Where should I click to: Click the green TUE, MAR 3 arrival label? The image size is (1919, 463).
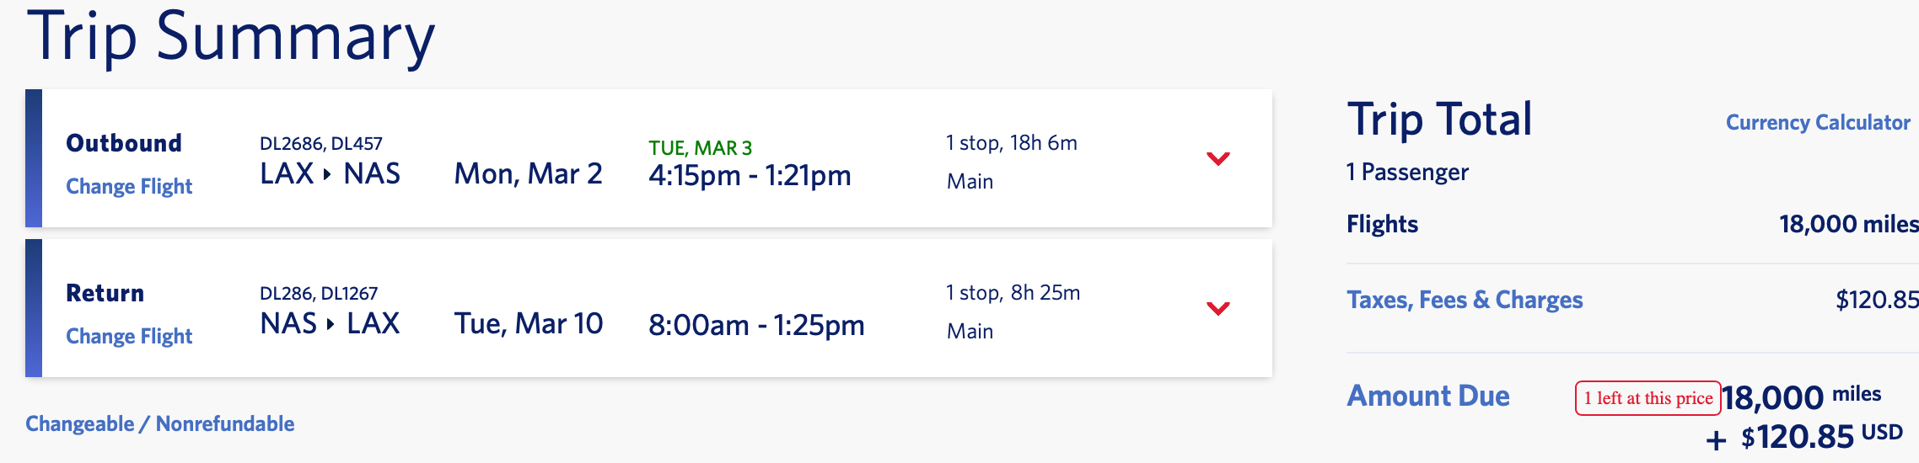click(700, 148)
